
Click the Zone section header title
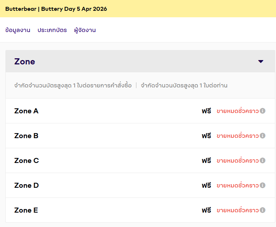[x=25, y=62]
